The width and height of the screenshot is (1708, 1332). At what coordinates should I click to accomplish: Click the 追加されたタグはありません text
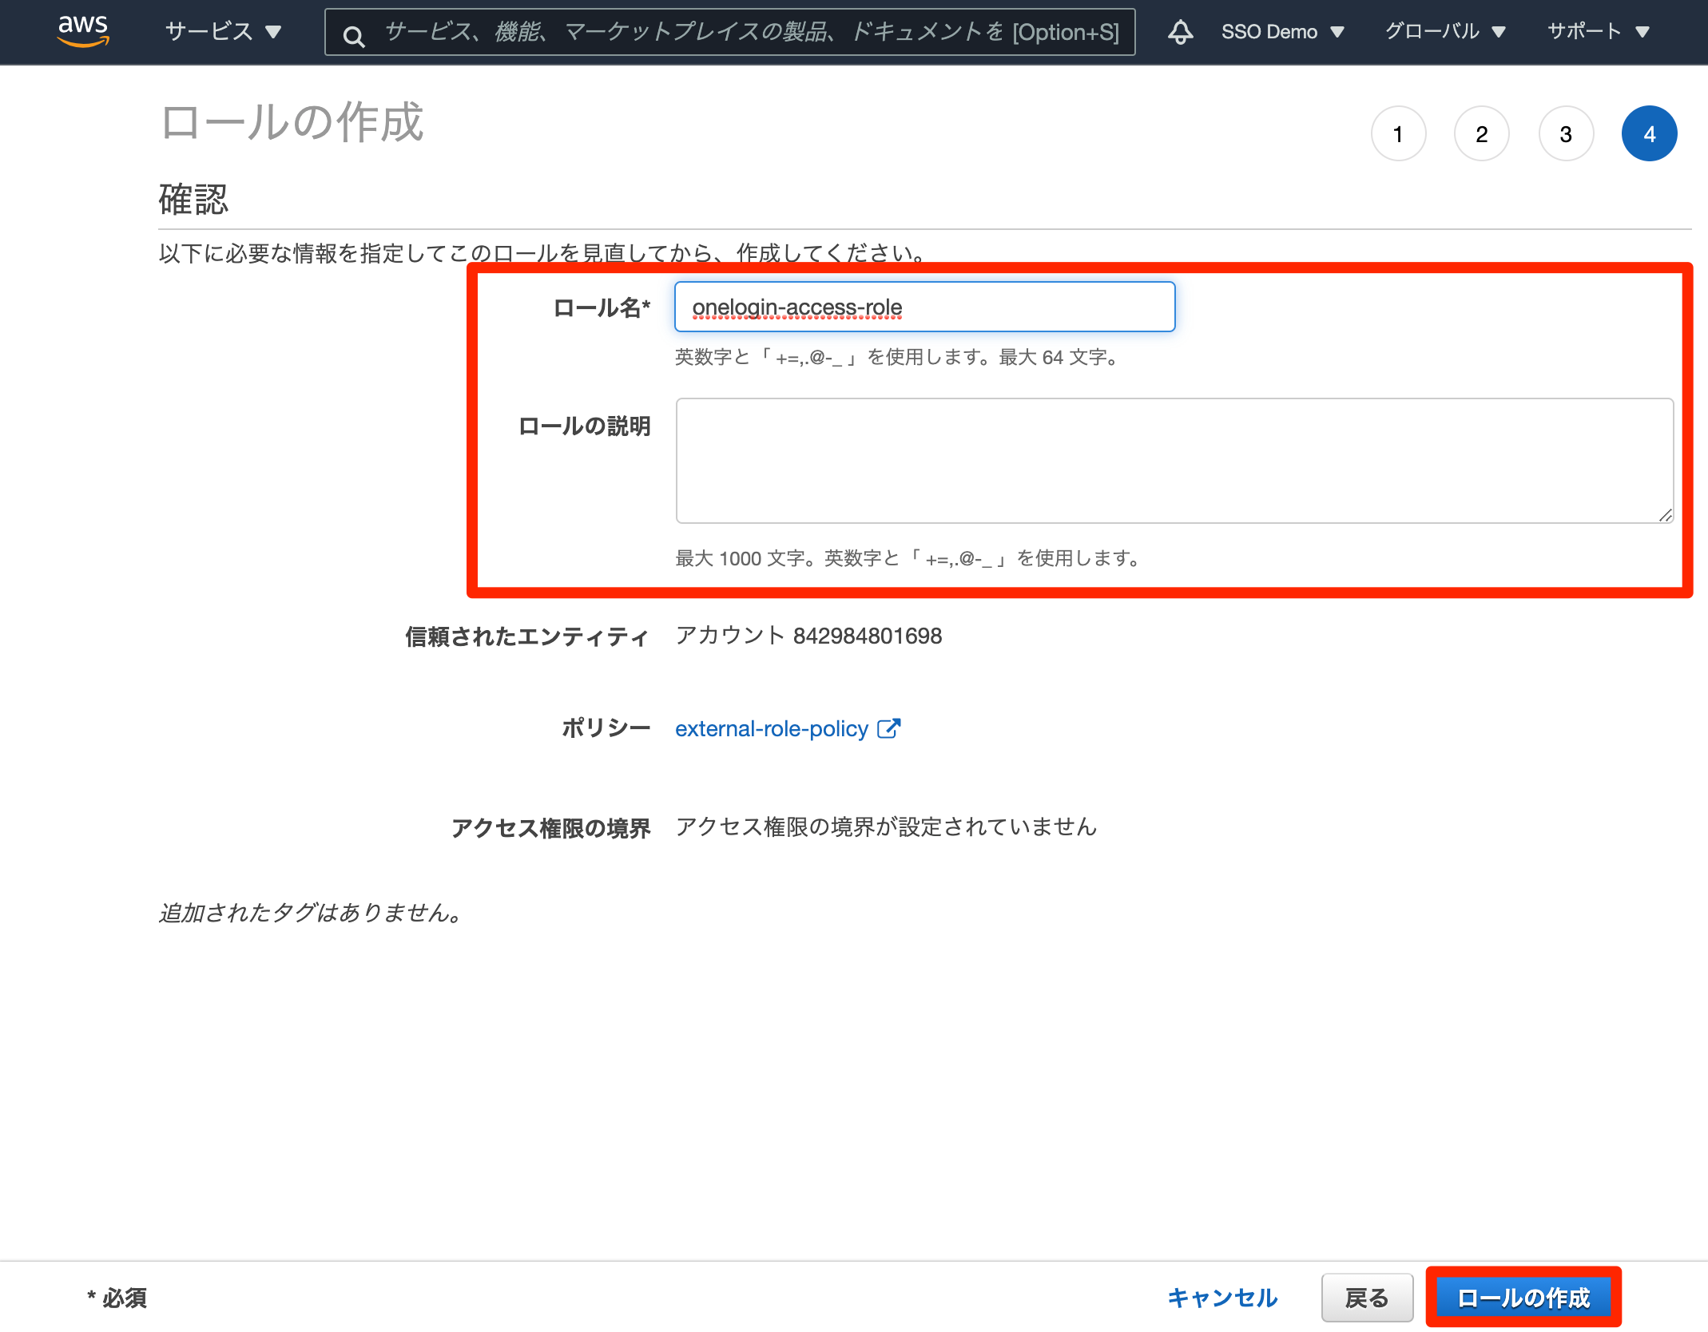coord(311,912)
